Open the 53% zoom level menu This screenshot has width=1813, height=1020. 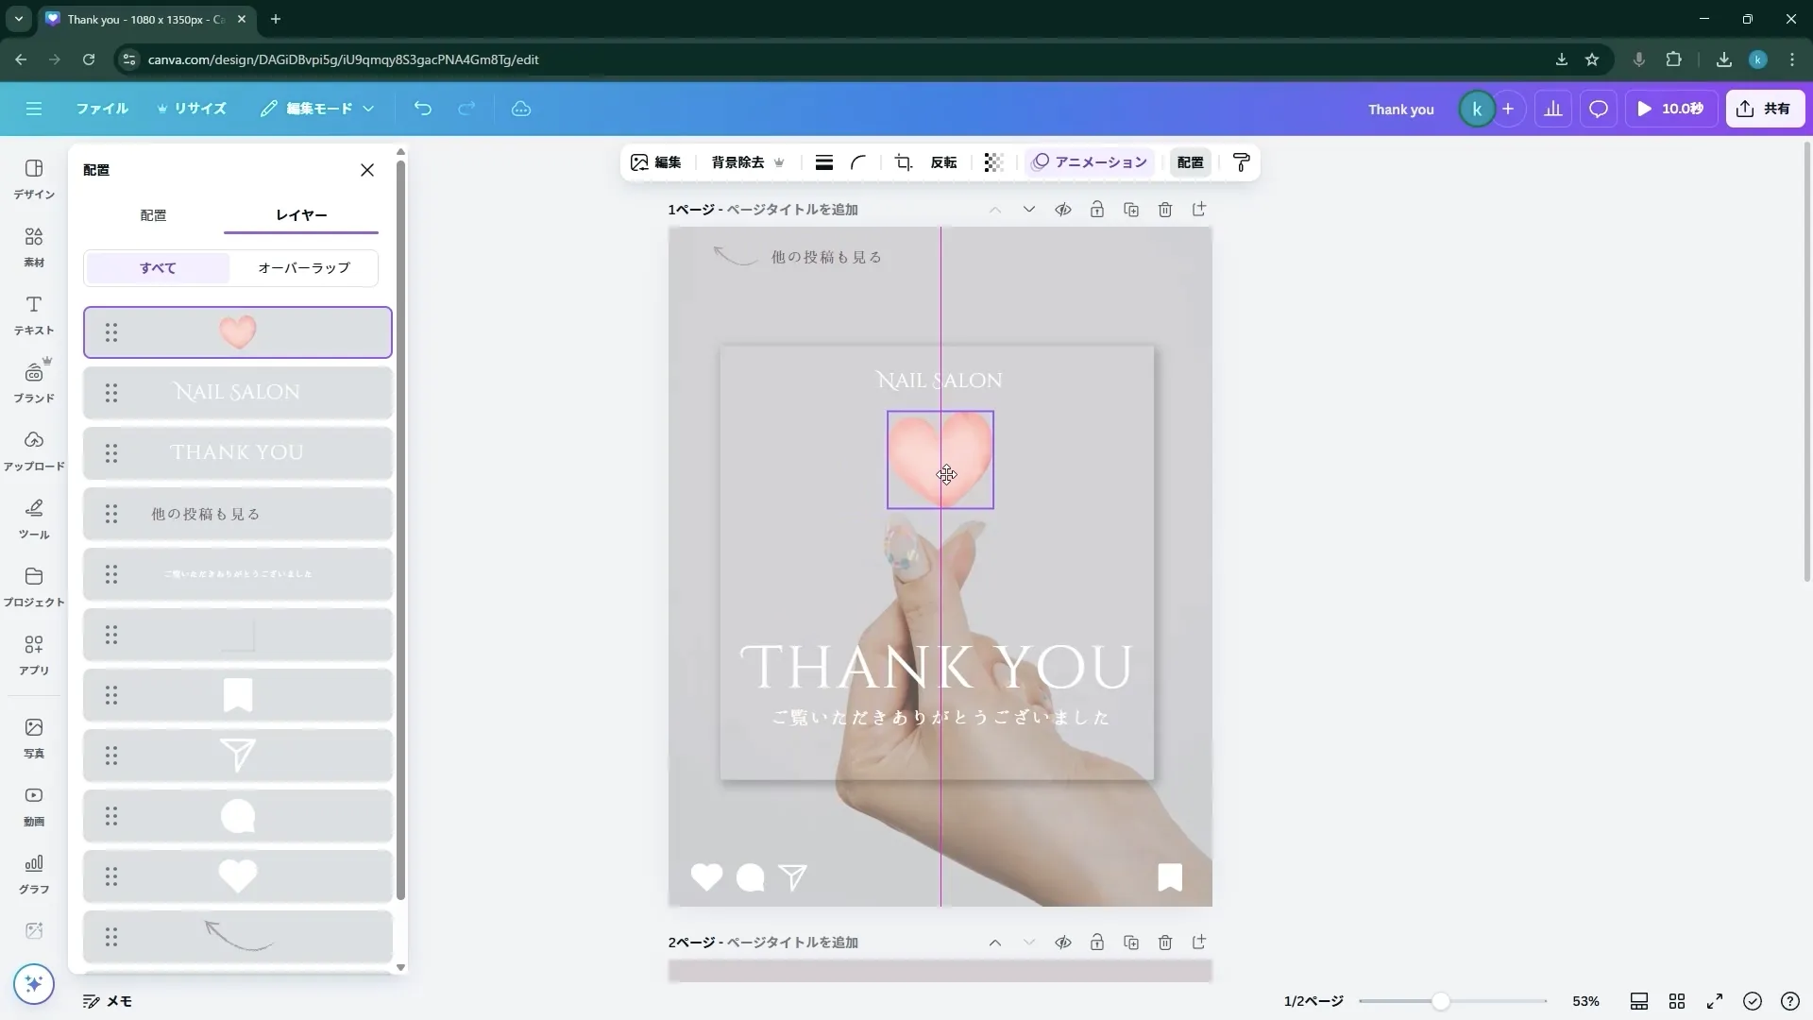1585,1001
